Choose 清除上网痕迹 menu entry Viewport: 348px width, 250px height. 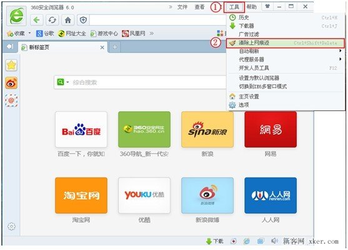(x=286, y=43)
